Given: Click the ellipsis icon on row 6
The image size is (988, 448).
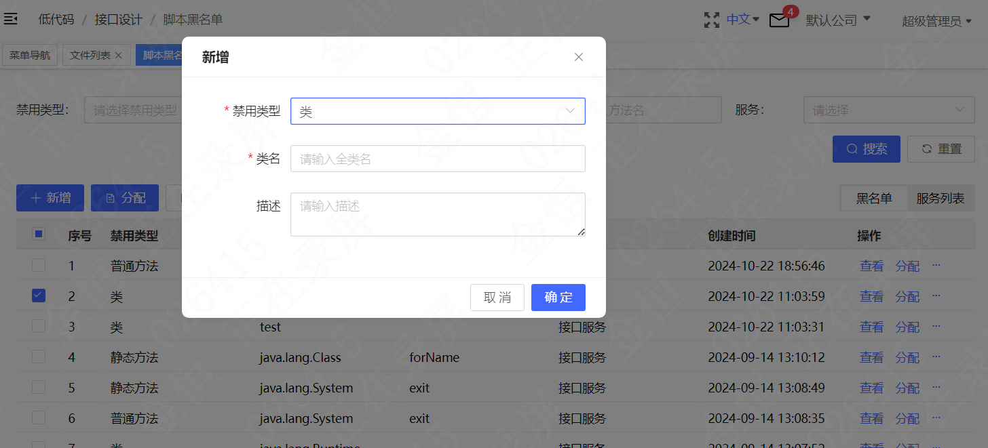Looking at the screenshot, I should coord(936,418).
